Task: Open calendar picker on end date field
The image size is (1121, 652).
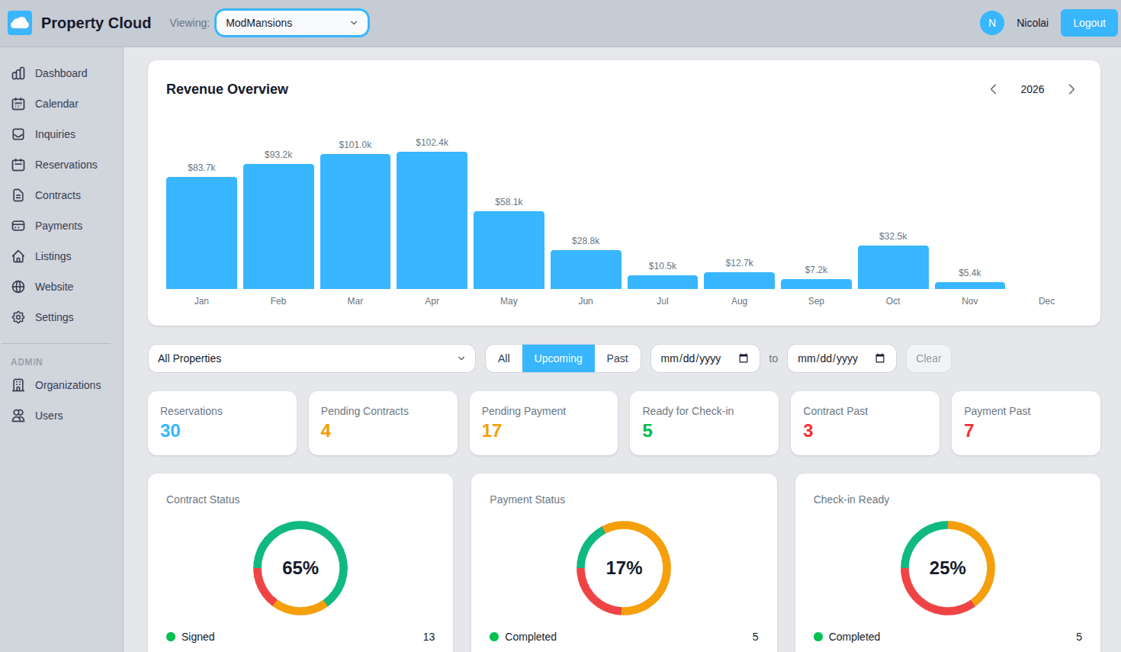Action: pyautogui.click(x=880, y=358)
